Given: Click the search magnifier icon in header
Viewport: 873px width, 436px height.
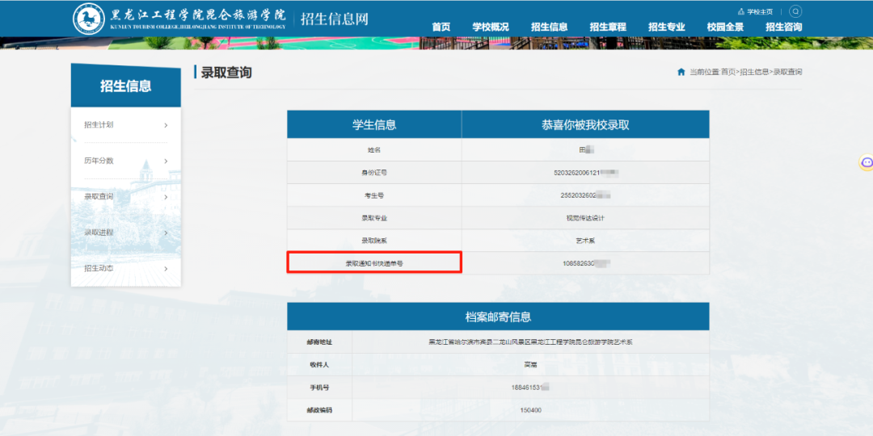Looking at the screenshot, I should pyautogui.click(x=795, y=11).
